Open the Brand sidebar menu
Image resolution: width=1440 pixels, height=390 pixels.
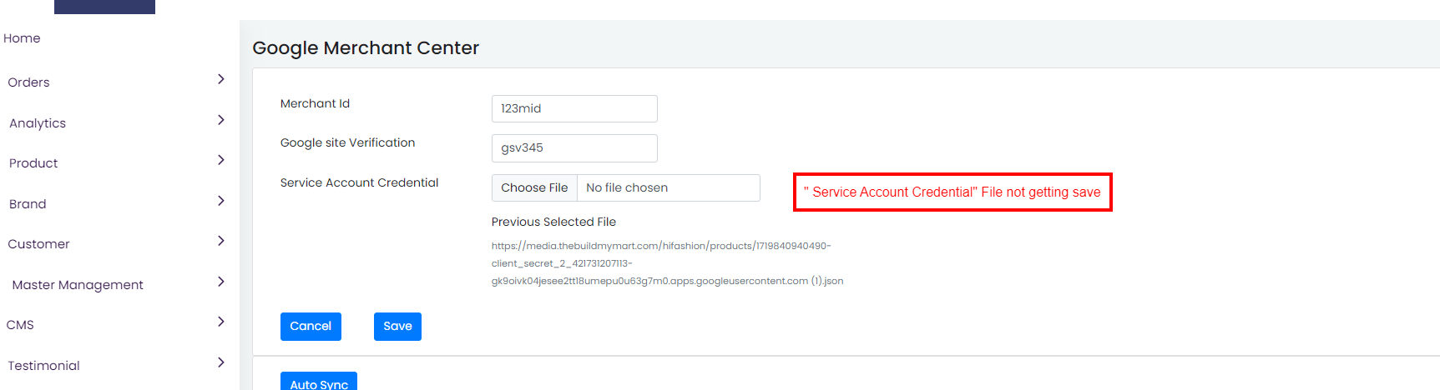point(28,204)
